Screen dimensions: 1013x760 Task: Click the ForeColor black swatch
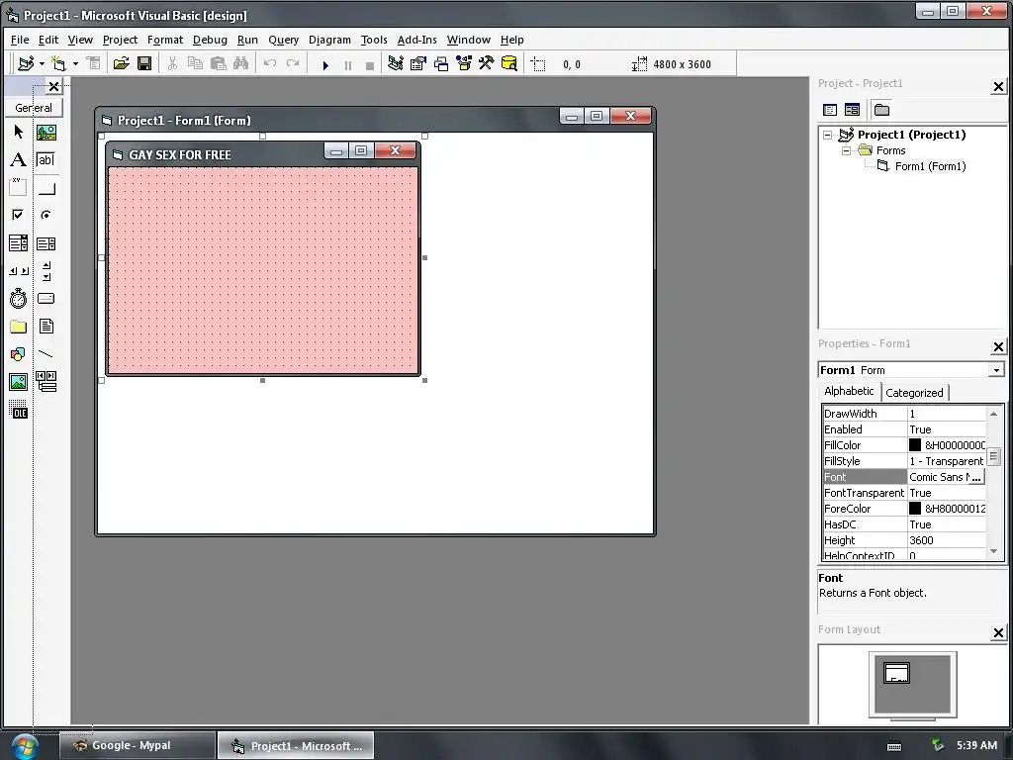[x=915, y=509]
